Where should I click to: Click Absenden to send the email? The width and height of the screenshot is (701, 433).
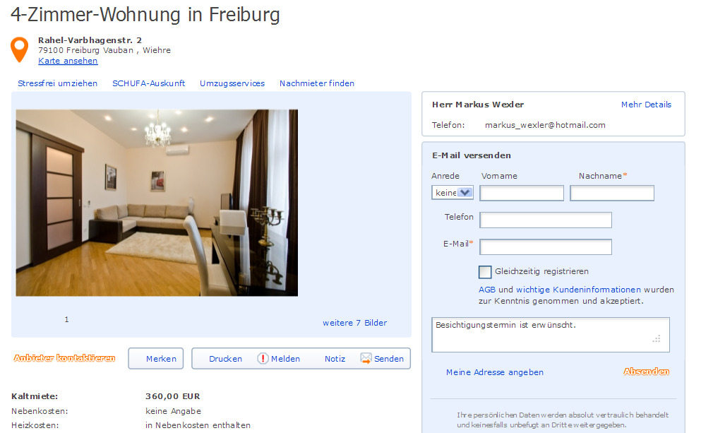pyautogui.click(x=647, y=372)
